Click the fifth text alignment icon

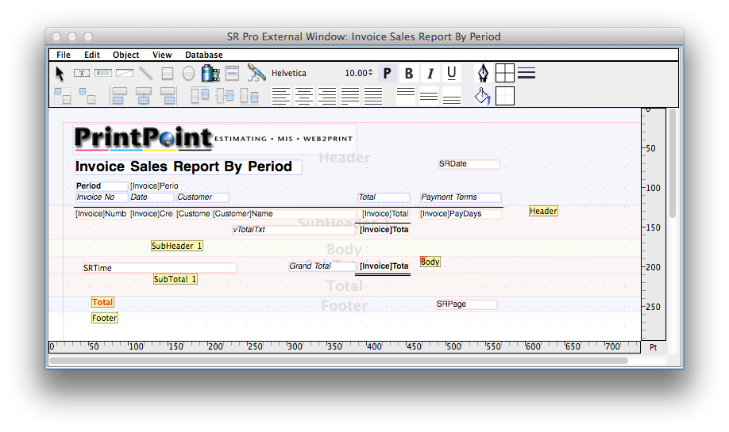pos(373,96)
